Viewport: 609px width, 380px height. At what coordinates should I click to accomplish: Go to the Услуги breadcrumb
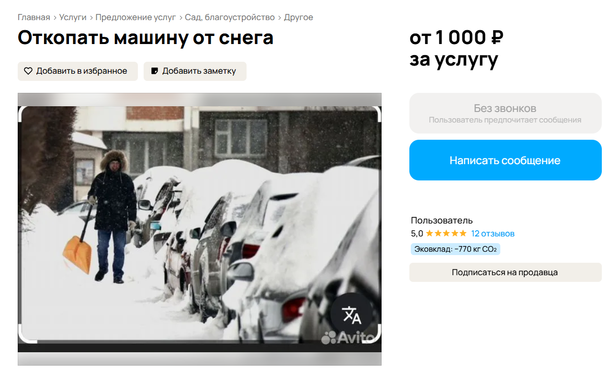tap(73, 17)
